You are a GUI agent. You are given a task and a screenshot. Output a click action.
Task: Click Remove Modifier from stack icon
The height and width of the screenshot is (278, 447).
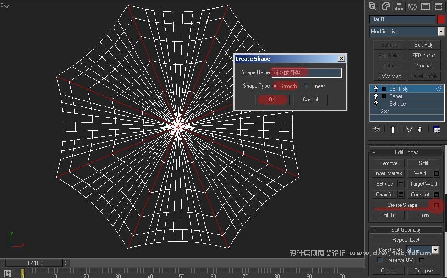[x=419, y=129]
